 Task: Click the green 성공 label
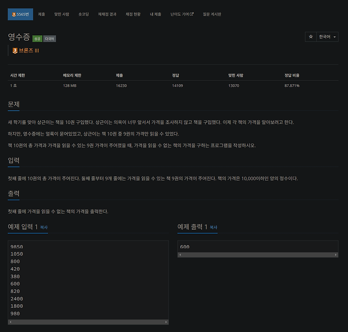pyautogui.click(x=37, y=39)
